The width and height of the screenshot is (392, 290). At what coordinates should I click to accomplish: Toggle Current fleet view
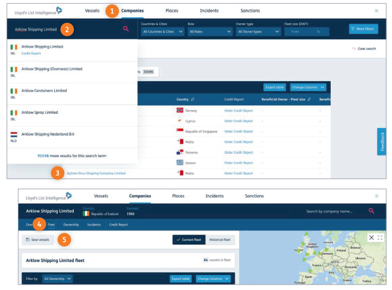pos(189,240)
